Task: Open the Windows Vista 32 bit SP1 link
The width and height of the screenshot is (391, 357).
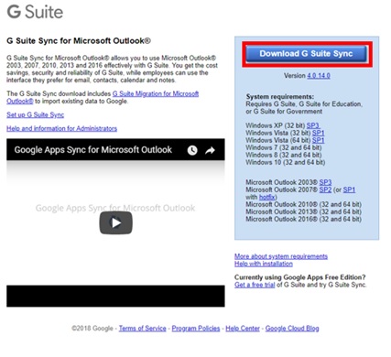Action: pos(319,133)
